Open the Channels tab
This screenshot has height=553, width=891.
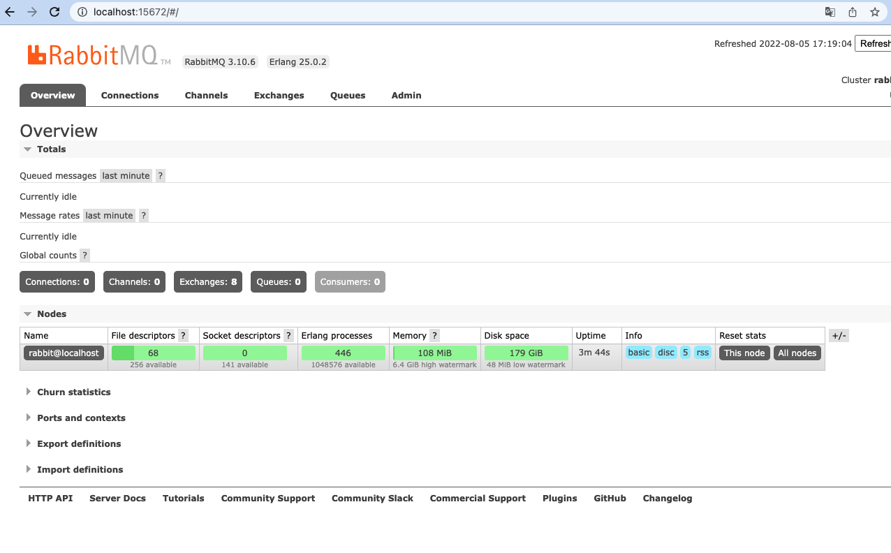click(x=207, y=96)
